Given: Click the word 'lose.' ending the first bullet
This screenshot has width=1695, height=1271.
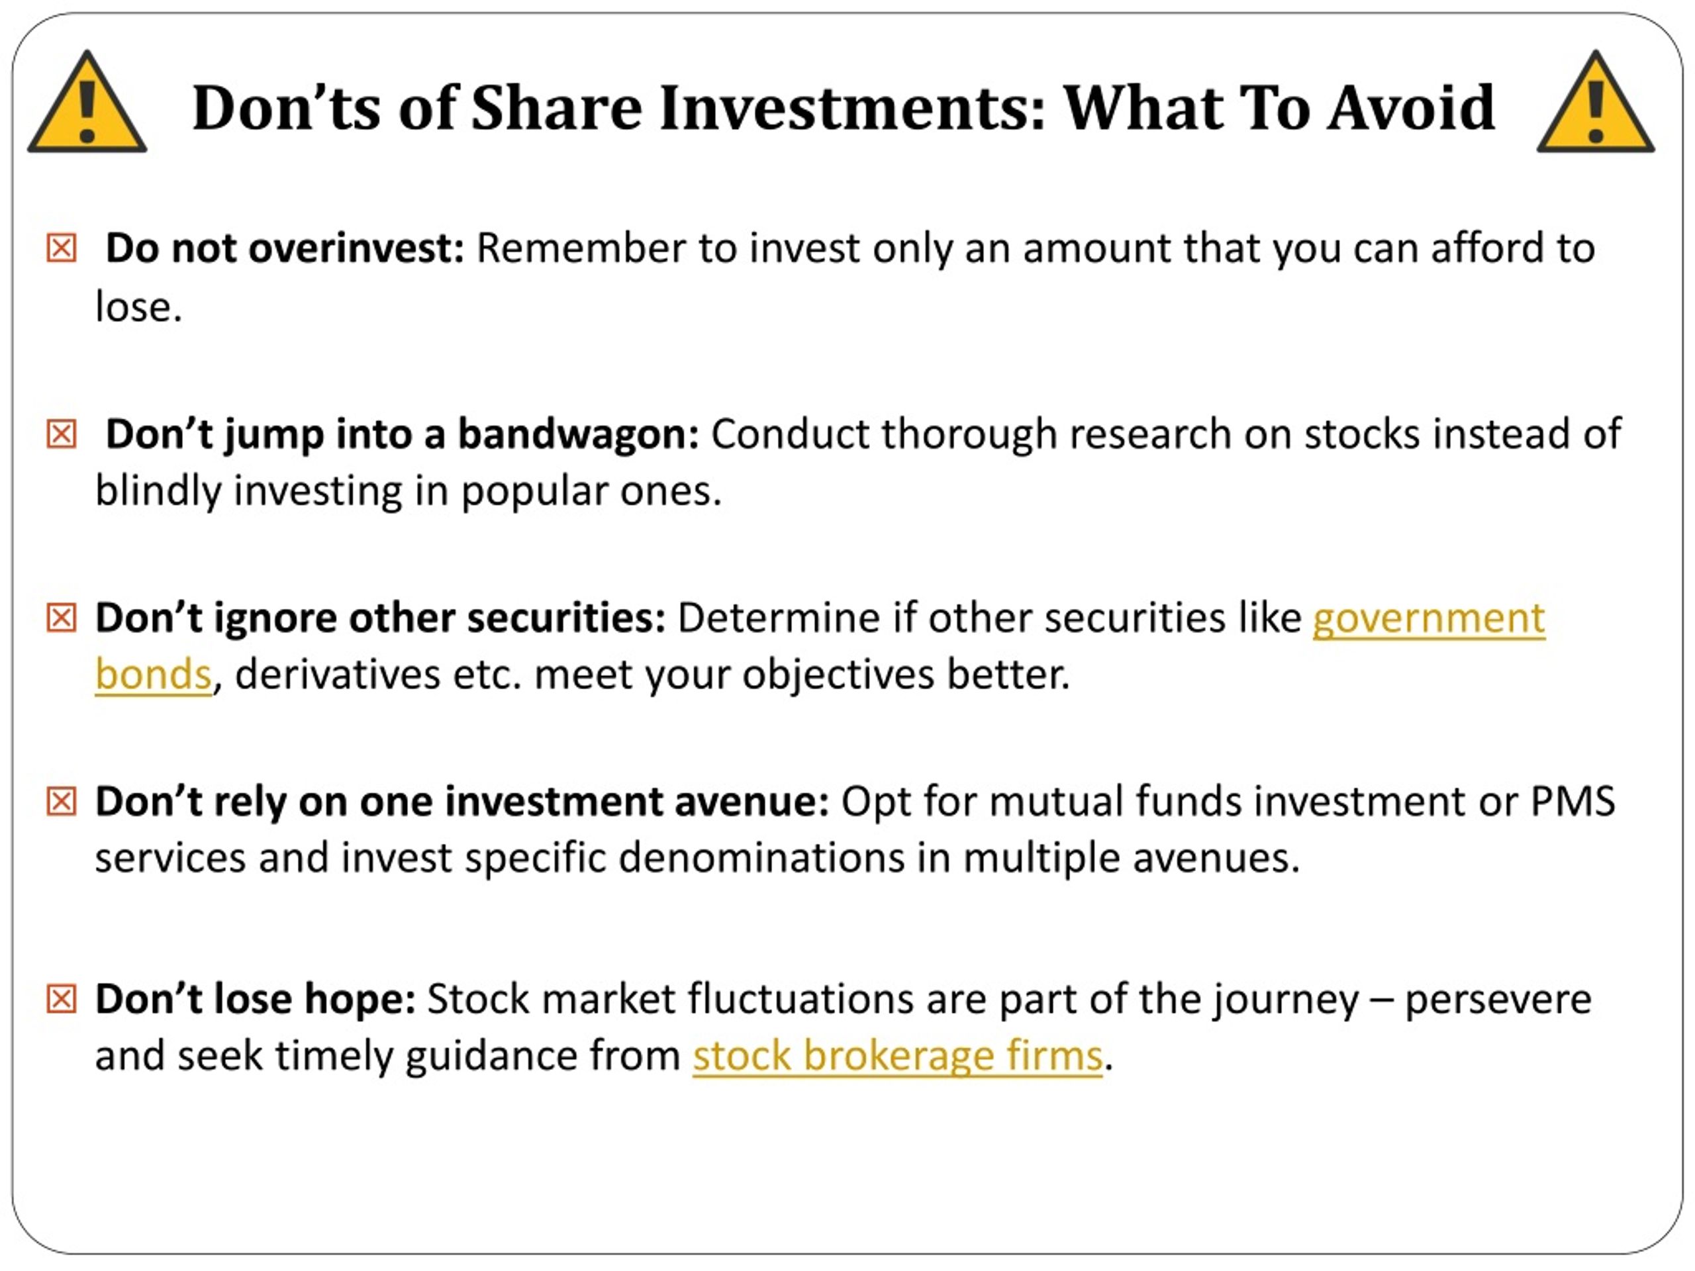Looking at the screenshot, I should 138,306.
